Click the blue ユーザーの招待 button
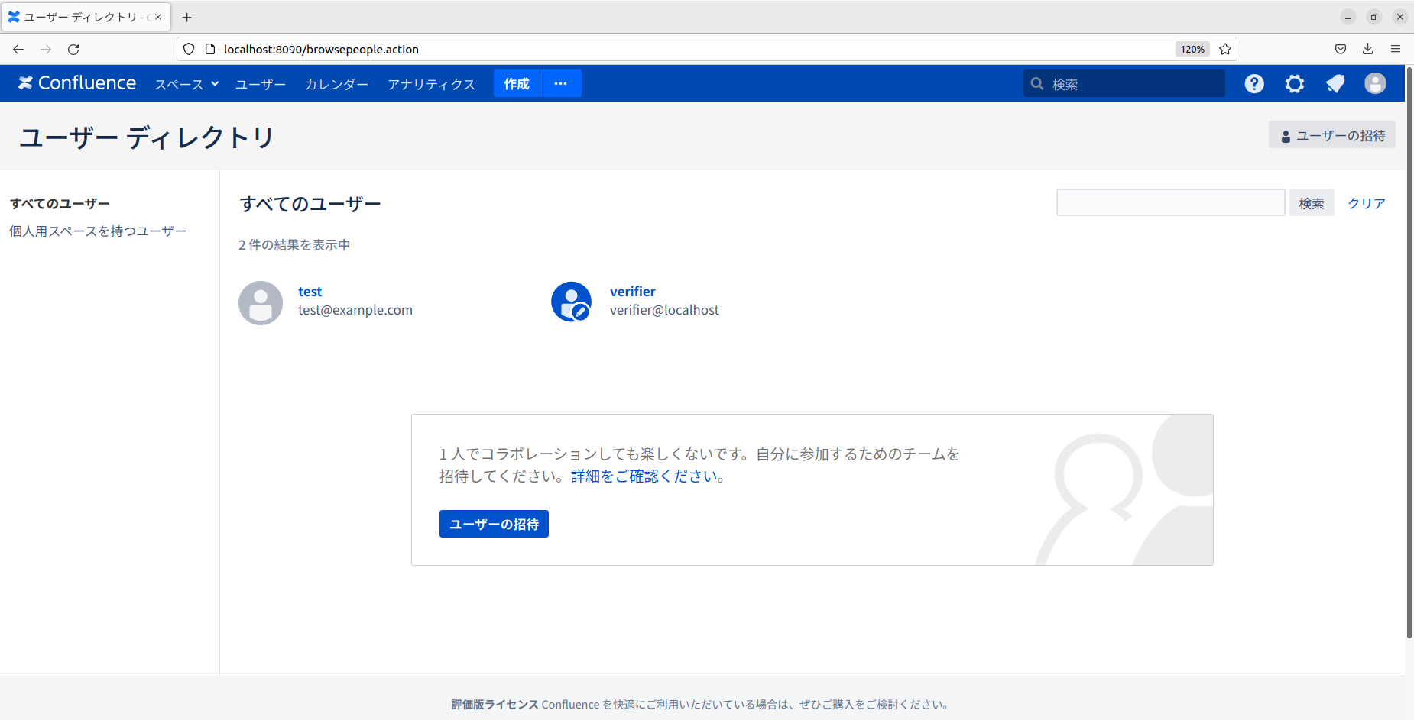 click(493, 523)
